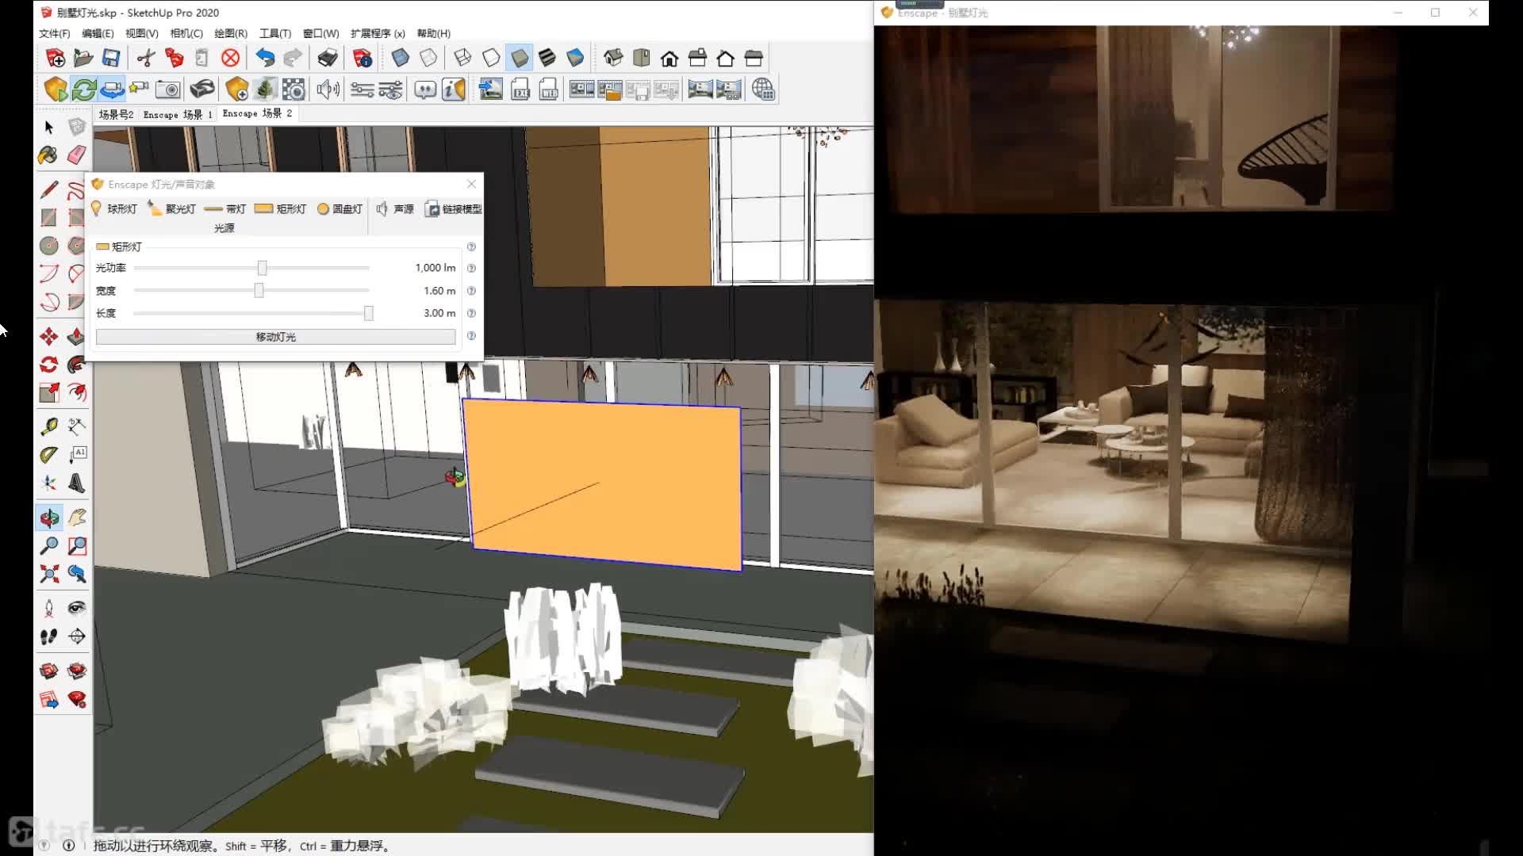Select the 声源 sound source option
This screenshot has height=856, width=1523.
click(395, 208)
